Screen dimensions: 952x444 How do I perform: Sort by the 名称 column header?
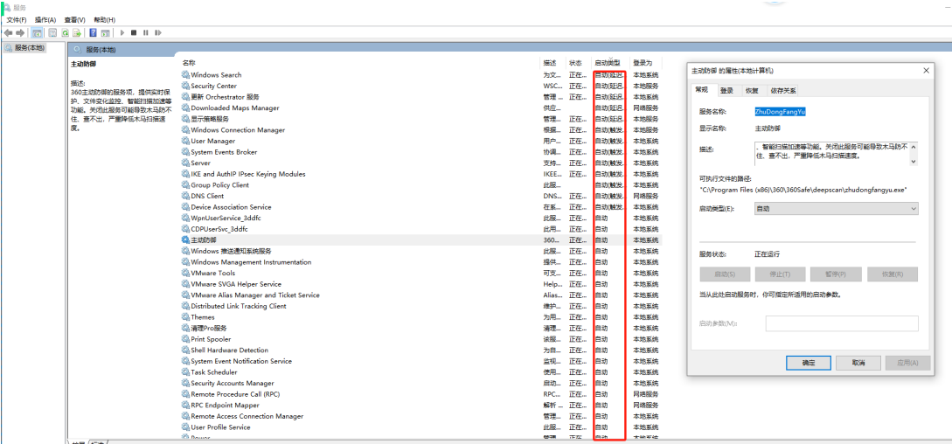[x=189, y=63]
